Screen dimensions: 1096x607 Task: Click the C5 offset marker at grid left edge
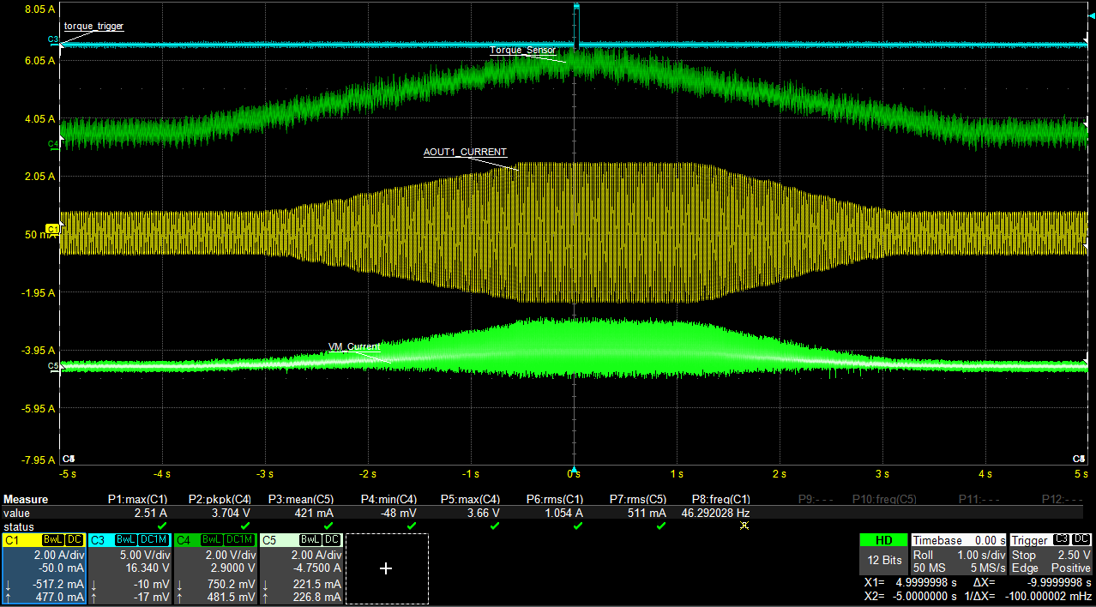[53, 366]
